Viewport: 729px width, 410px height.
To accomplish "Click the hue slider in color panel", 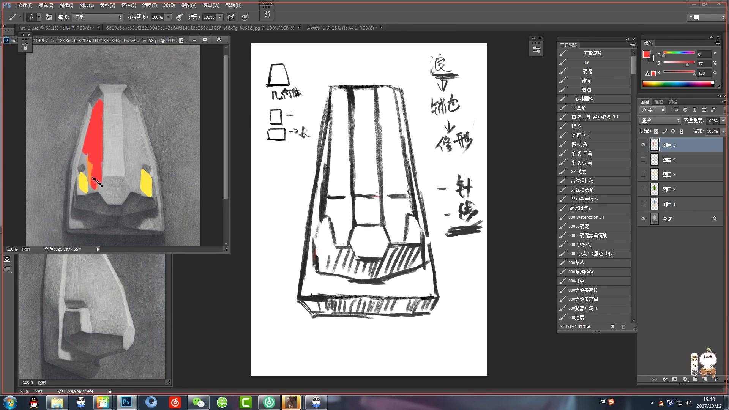I will (679, 52).
